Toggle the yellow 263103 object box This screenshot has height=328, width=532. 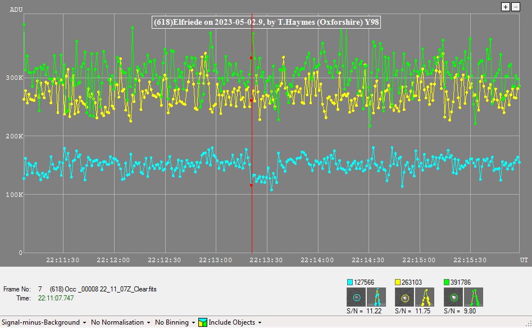point(398,282)
